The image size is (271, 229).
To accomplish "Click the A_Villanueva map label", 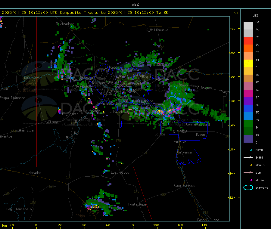I will click(x=157, y=30).
